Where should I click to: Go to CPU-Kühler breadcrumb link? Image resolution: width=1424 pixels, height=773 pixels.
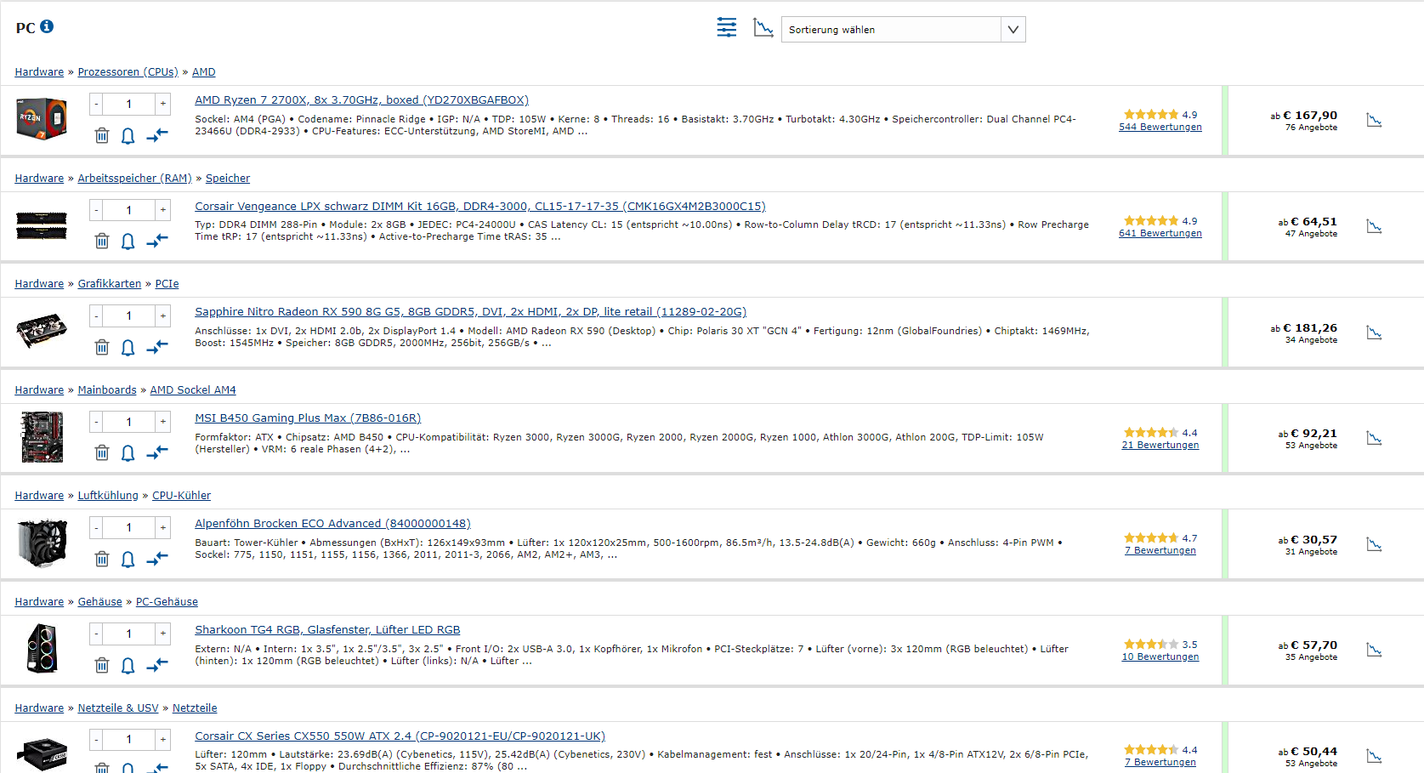181,496
